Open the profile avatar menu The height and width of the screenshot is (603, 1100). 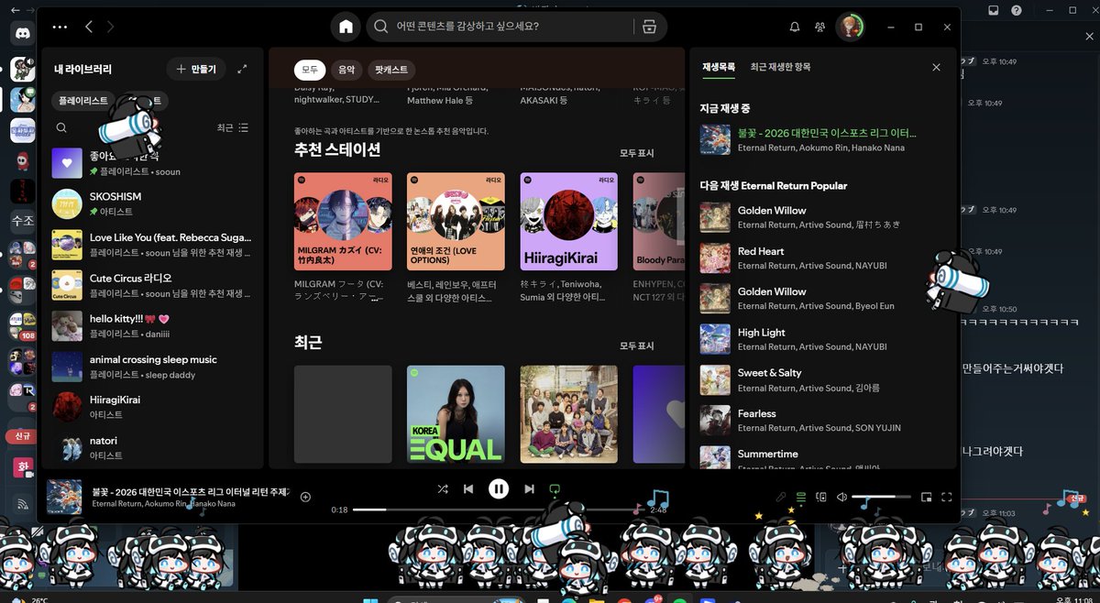coord(850,27)
